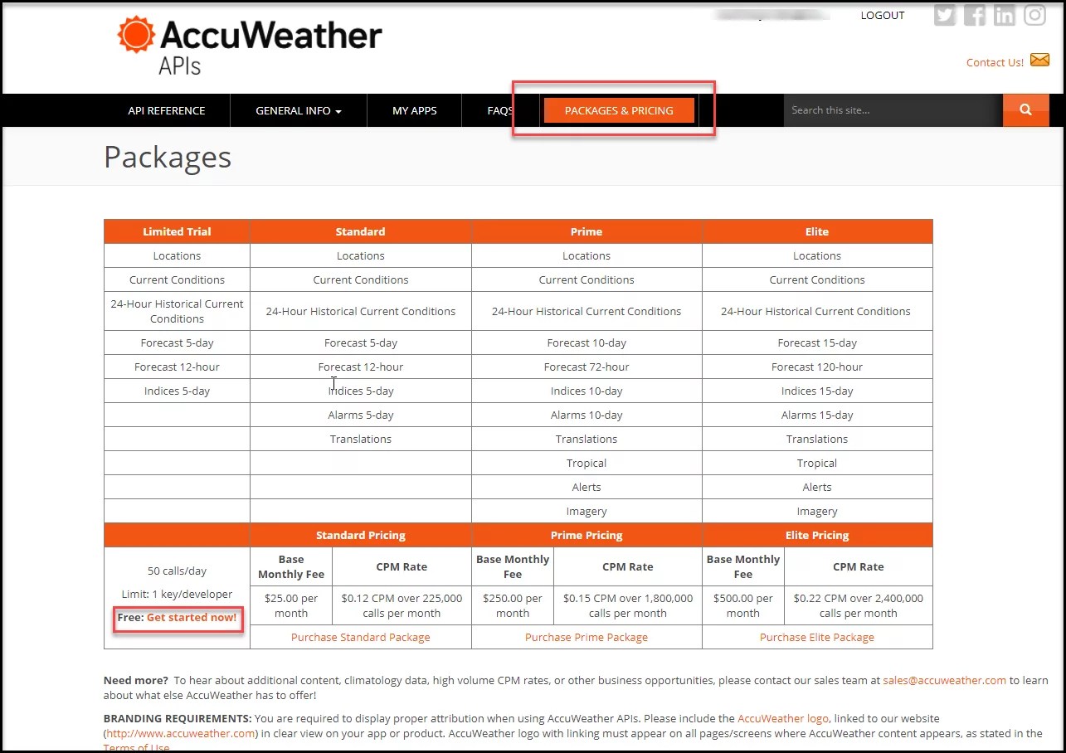This screenshot has width=1066, height=753.
Task: Click the $250.00 per month cell
Action: [x=513, y=605]
